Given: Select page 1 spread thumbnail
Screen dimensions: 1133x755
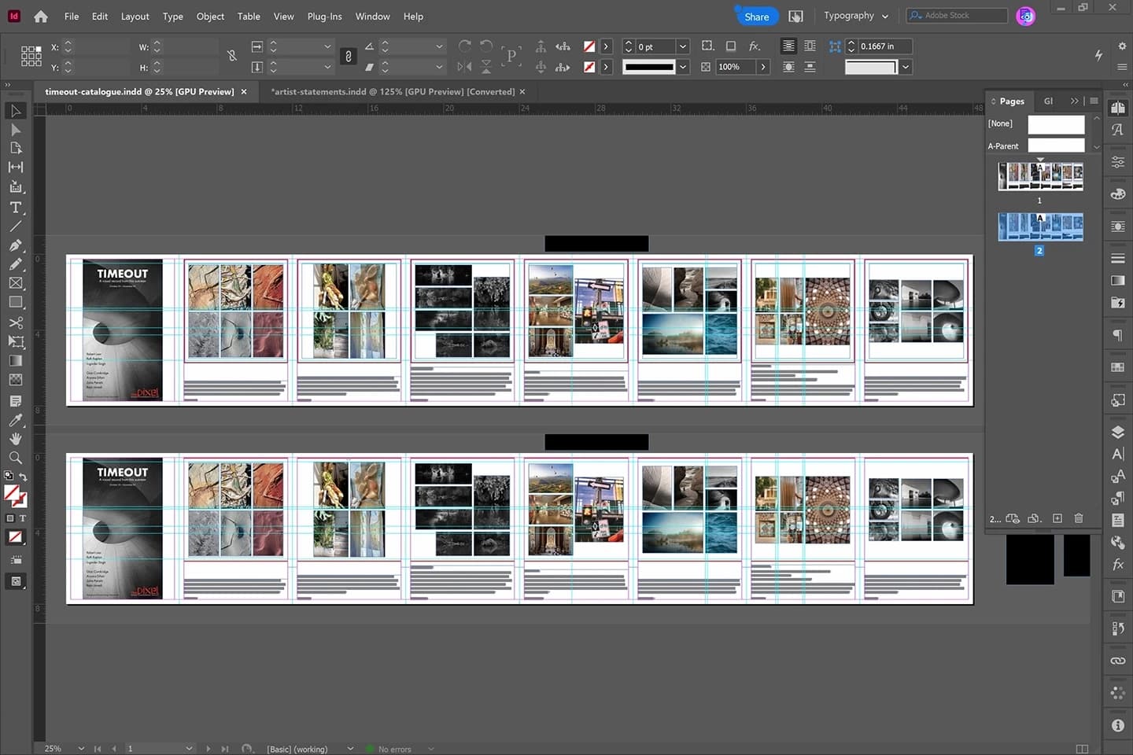Looking at the screenshot, I should pyautogui.click(x=1040, y=176).
